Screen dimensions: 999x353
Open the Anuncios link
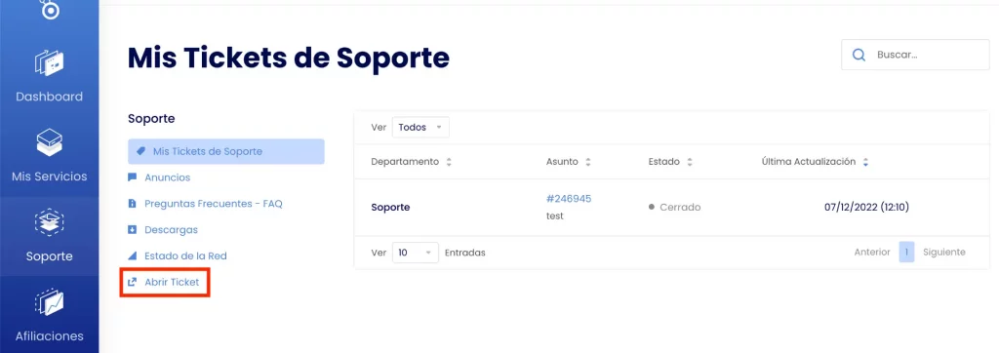pos(168,177)
